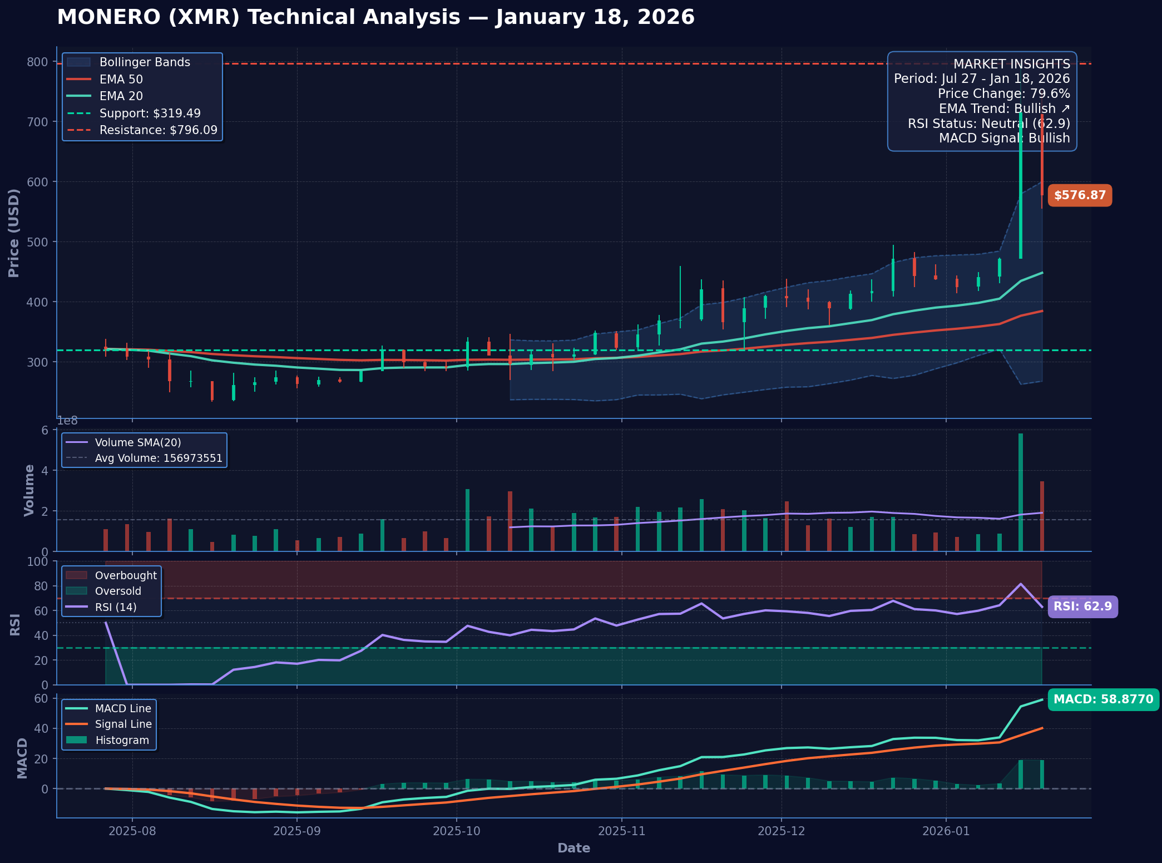Click the EMA 20 legend entry
Screen dimensions: 1162x863
click(x=121, y=96)
